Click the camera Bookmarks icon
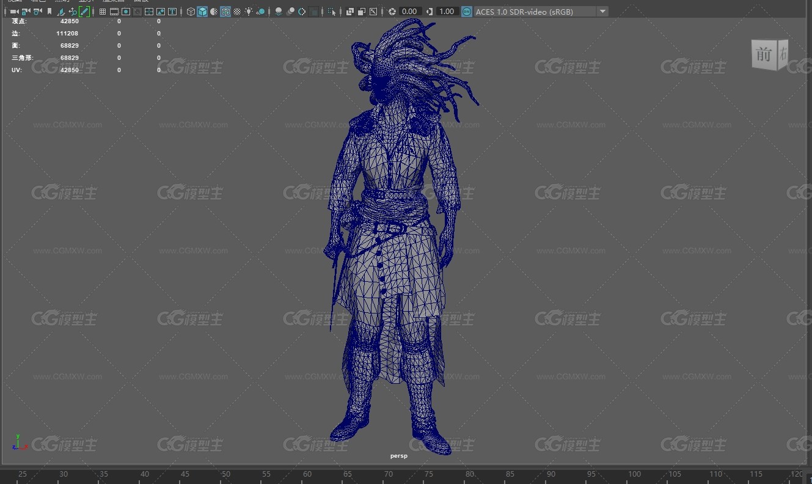Viewport: 812px width, 484px height. tap(49, 12)
